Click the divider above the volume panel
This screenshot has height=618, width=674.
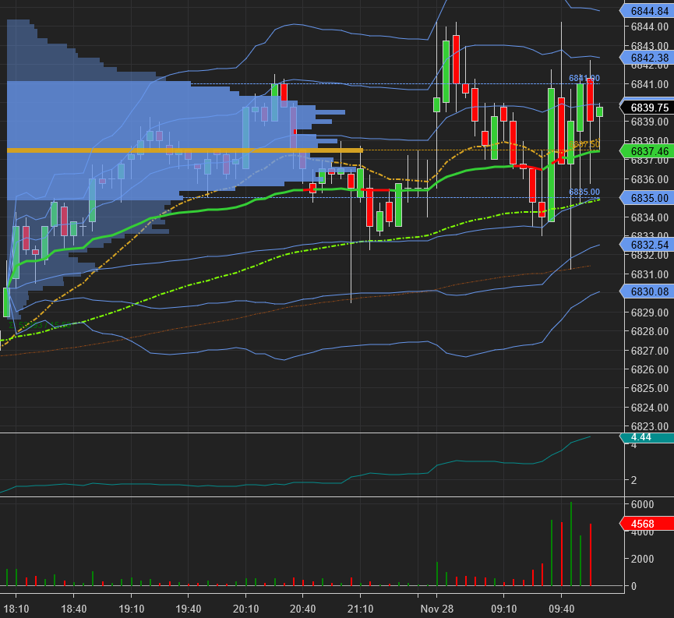[312, 496]
